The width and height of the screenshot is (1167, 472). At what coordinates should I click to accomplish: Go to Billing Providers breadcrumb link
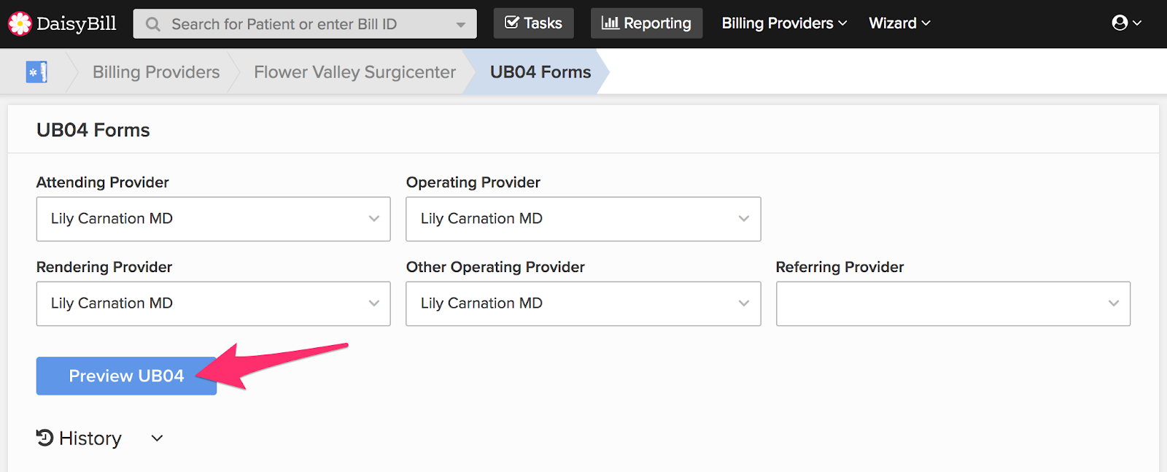156,72
